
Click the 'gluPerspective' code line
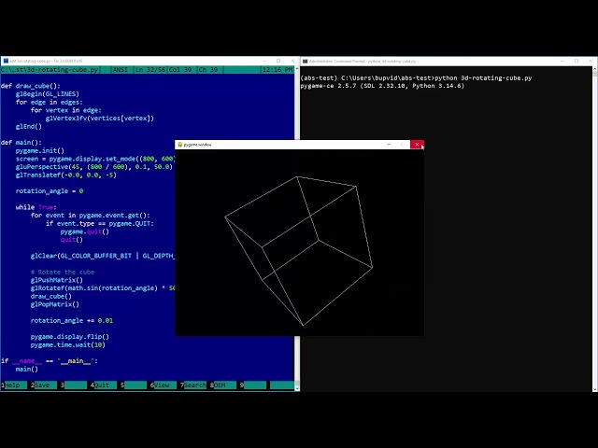coord(94,167)
